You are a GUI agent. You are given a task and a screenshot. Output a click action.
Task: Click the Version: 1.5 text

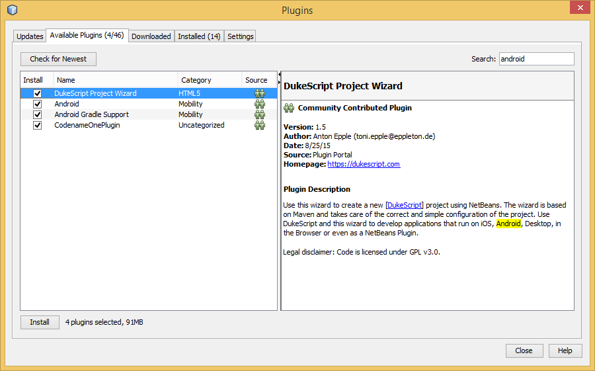pyautogui.click(x=304, y=127)
